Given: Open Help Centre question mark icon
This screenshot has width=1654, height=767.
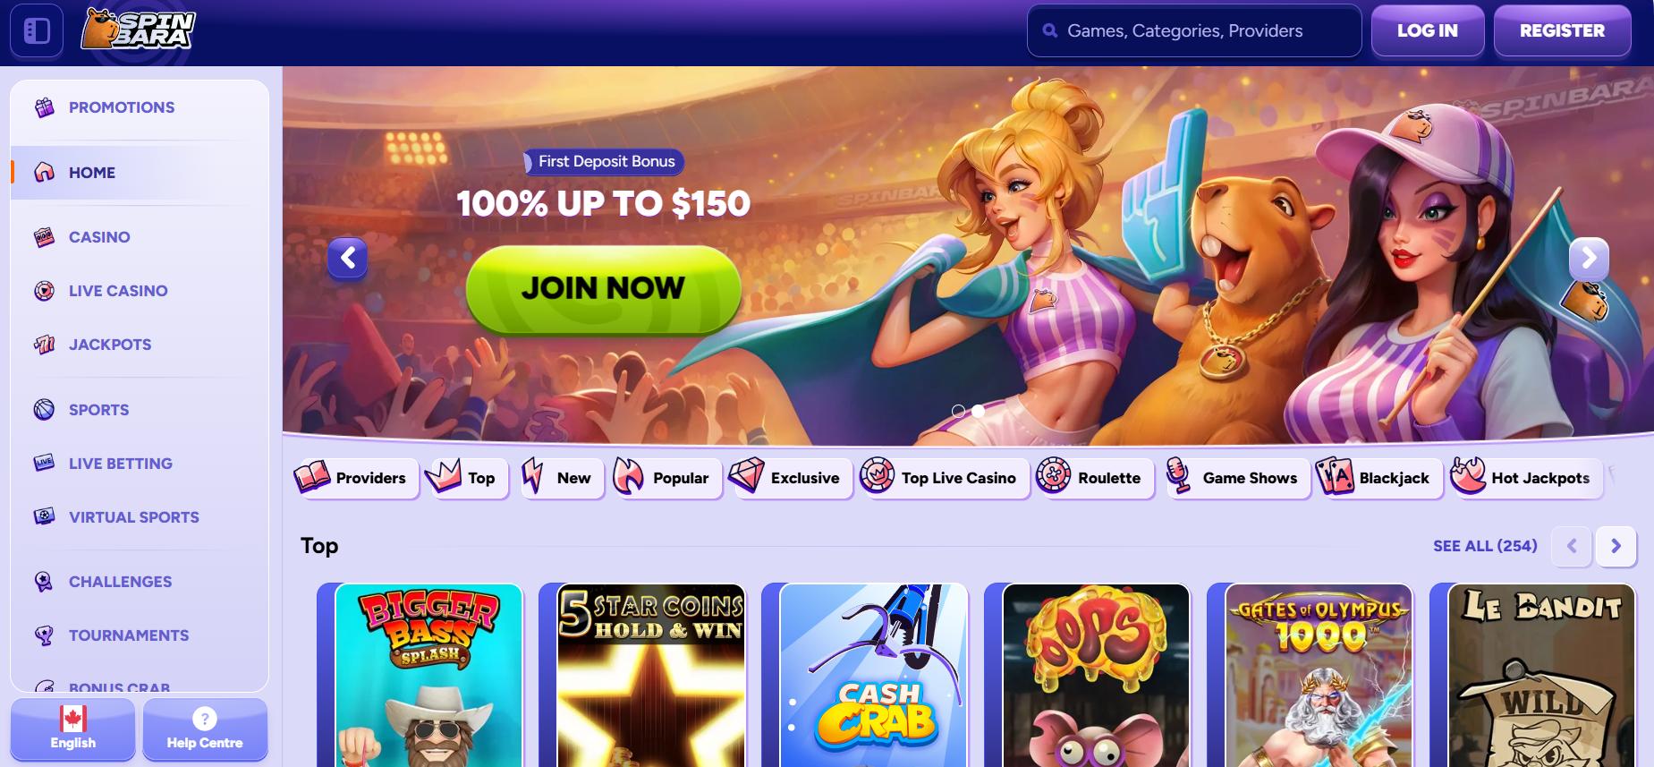Looking at the screenshot, I should click(x=205, y=719).
